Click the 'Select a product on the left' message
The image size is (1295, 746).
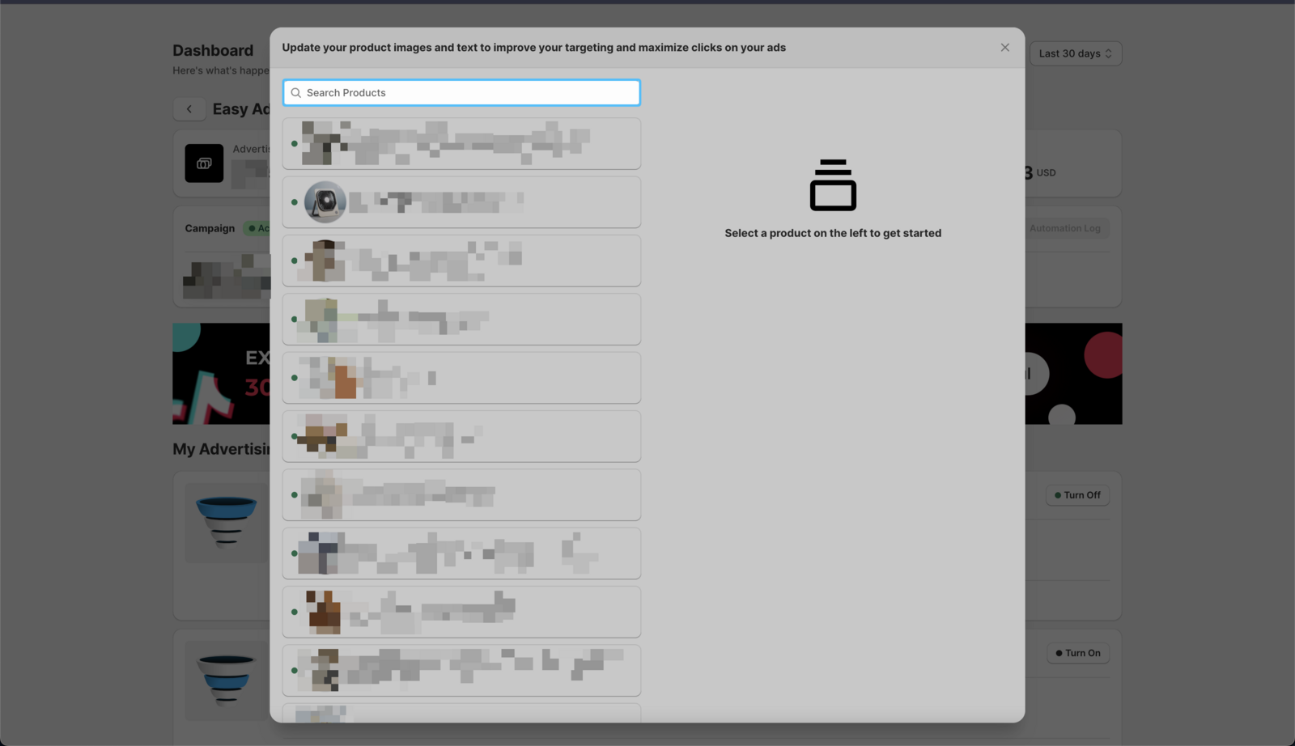click(833, 233)
